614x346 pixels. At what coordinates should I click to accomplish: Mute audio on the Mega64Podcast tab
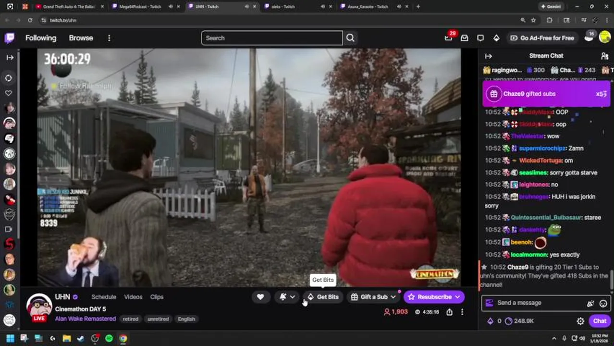(171, 7)
